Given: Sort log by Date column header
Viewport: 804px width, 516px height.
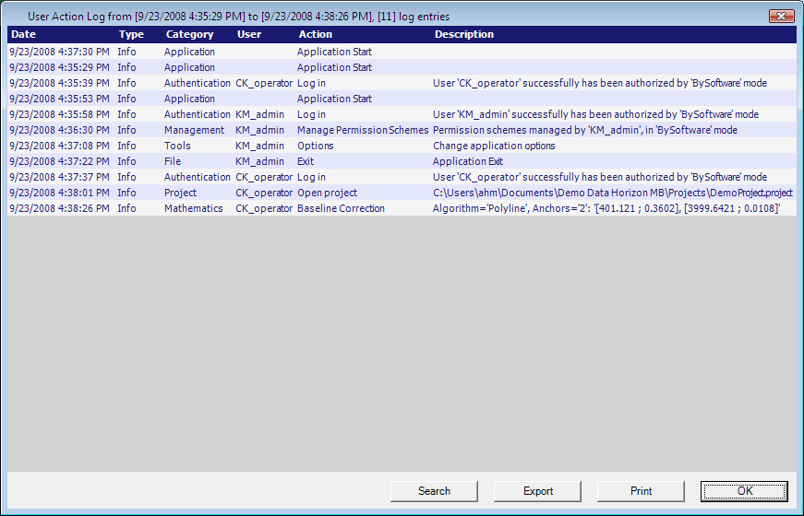Looking at the screenshot, I should pyautogui.click(x=24, y=35).
